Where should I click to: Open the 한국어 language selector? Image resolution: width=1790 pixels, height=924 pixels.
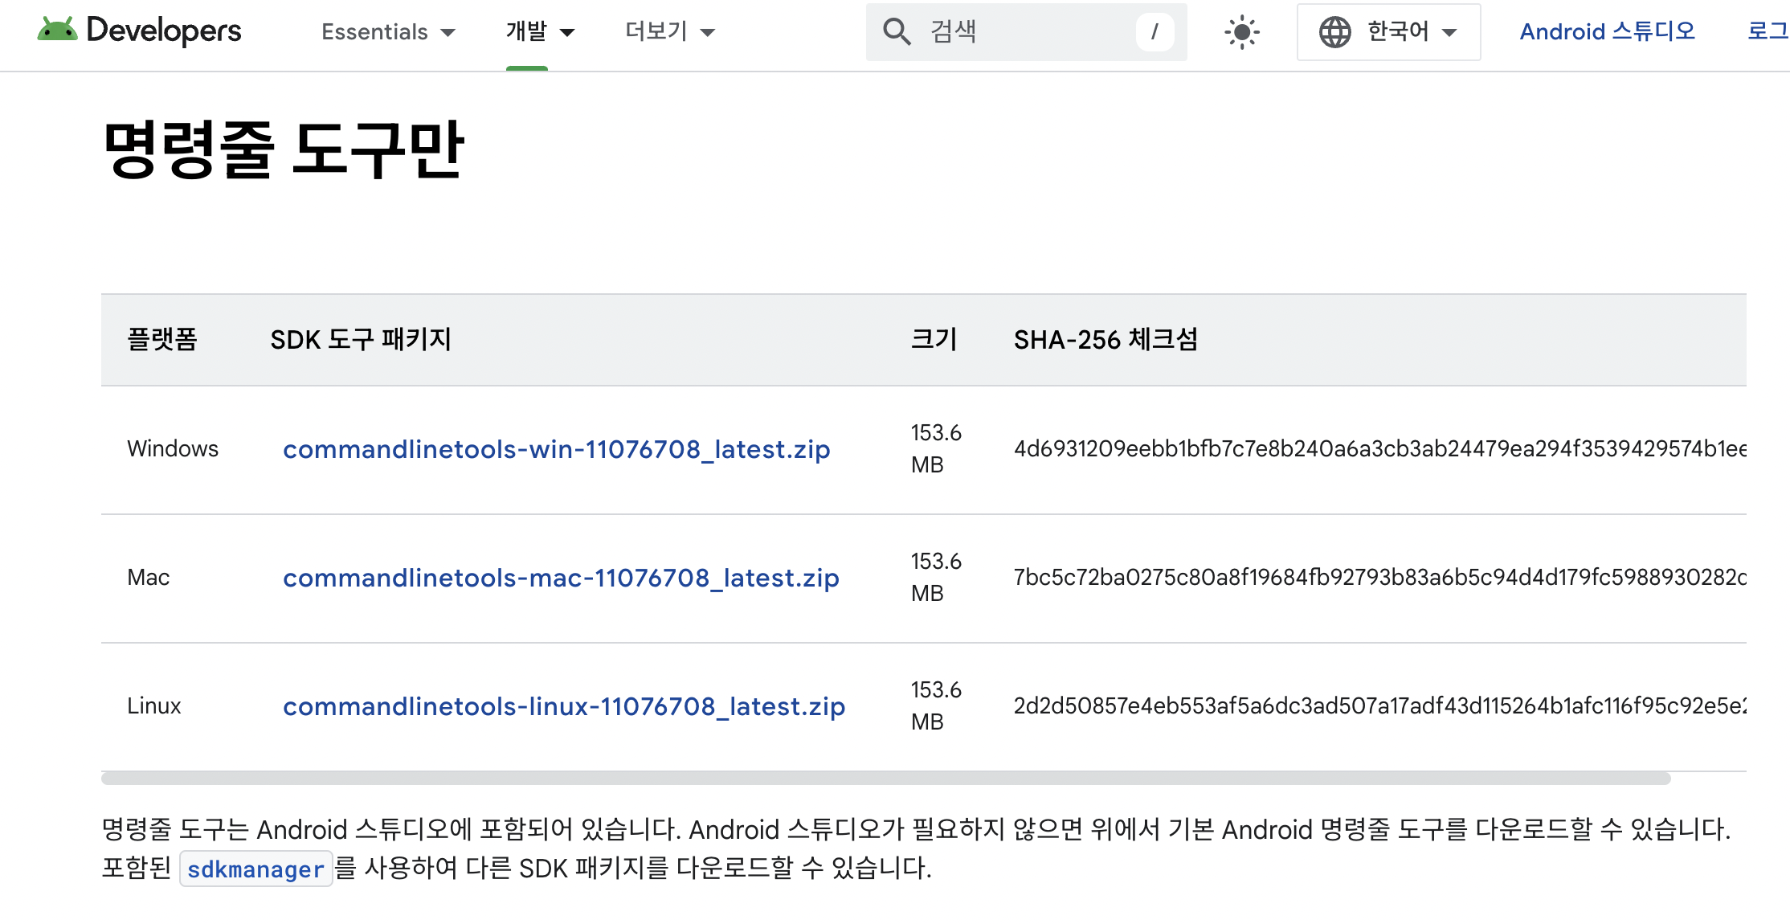pos(1389,32)
